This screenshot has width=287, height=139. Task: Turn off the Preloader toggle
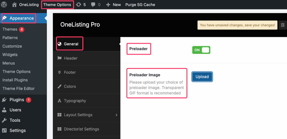(x=201, y=50)
